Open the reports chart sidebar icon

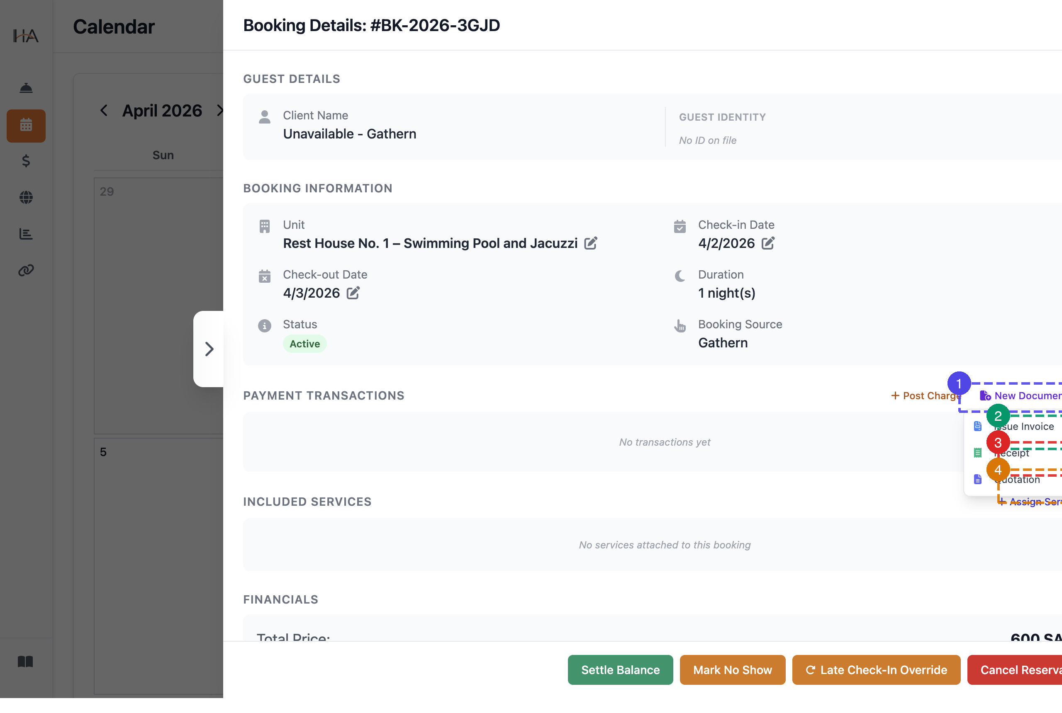pyautogui.click(x=26, y=234)
